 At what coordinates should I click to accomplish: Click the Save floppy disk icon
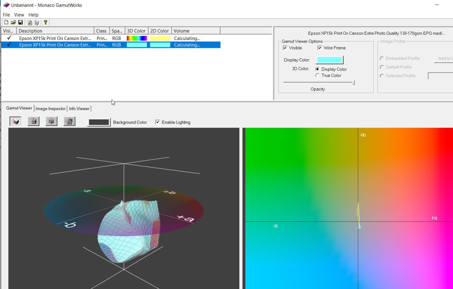(20, 23)
